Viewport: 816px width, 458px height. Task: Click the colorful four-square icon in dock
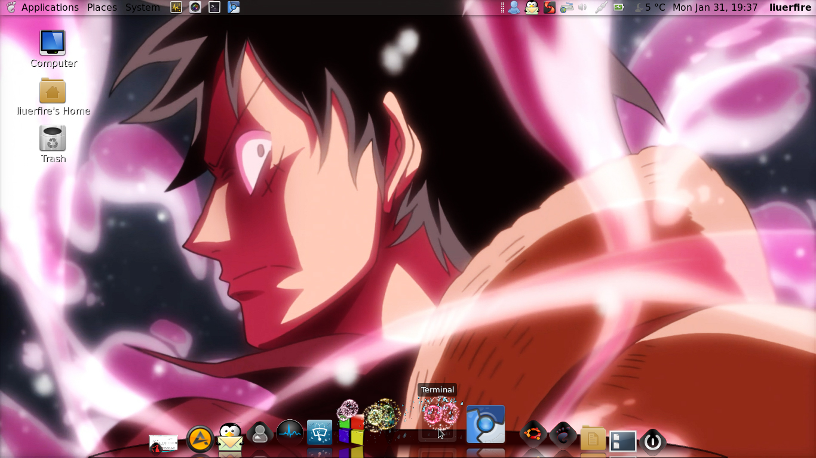(351, 429)
